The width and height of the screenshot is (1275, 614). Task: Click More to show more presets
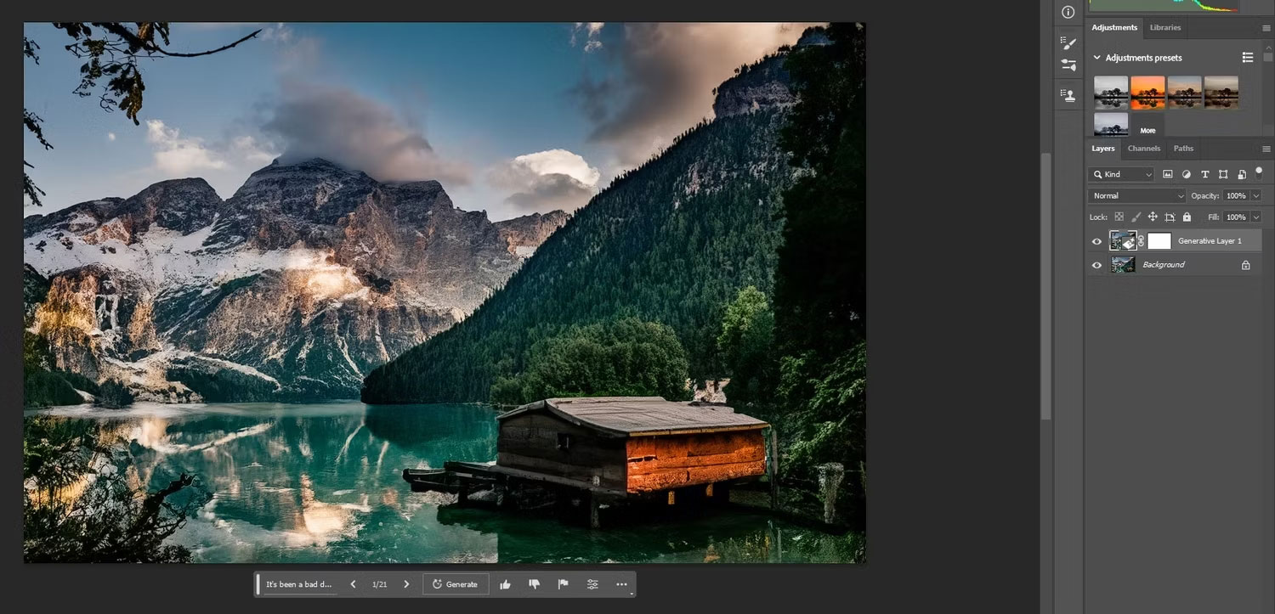pyautogui.click(x=1147, y=131)
